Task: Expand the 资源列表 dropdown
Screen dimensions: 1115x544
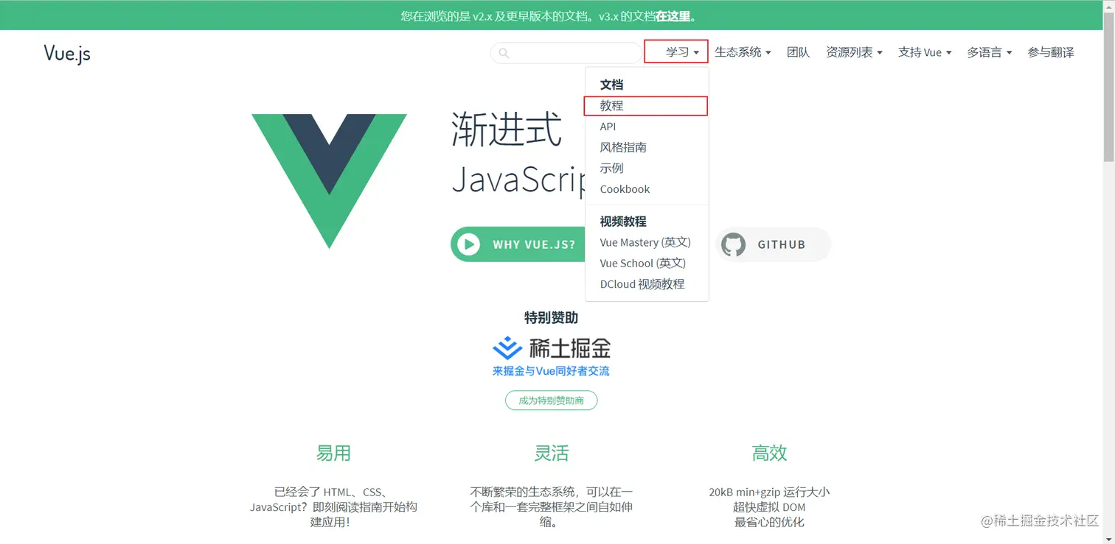Action: [854, 52]
